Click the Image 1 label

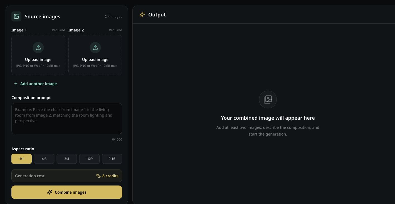19,30
